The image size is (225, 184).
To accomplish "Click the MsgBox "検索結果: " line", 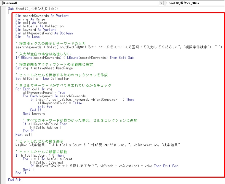I will [97, 145].
